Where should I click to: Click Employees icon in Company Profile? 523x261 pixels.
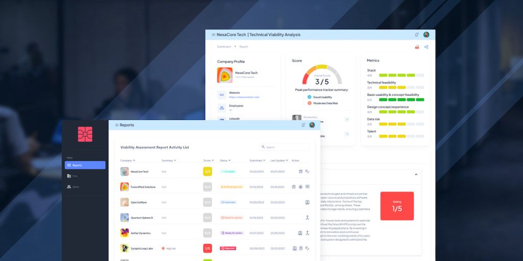pos(222,108)
